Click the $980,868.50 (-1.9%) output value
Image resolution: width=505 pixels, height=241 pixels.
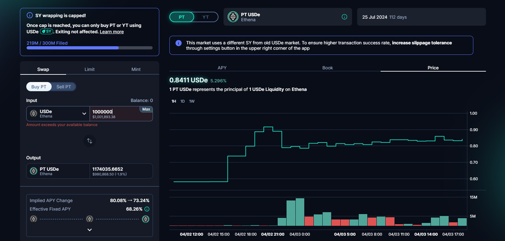(110, 174)
